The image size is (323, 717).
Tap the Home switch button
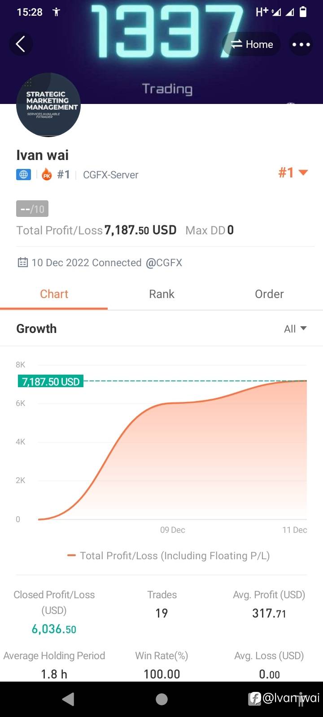coord(251,44)
